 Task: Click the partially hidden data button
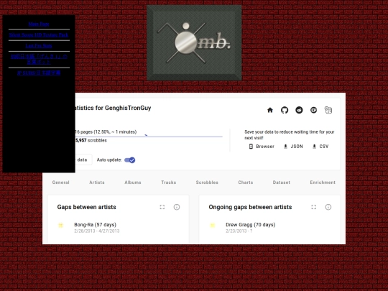(x=83, y=160)
